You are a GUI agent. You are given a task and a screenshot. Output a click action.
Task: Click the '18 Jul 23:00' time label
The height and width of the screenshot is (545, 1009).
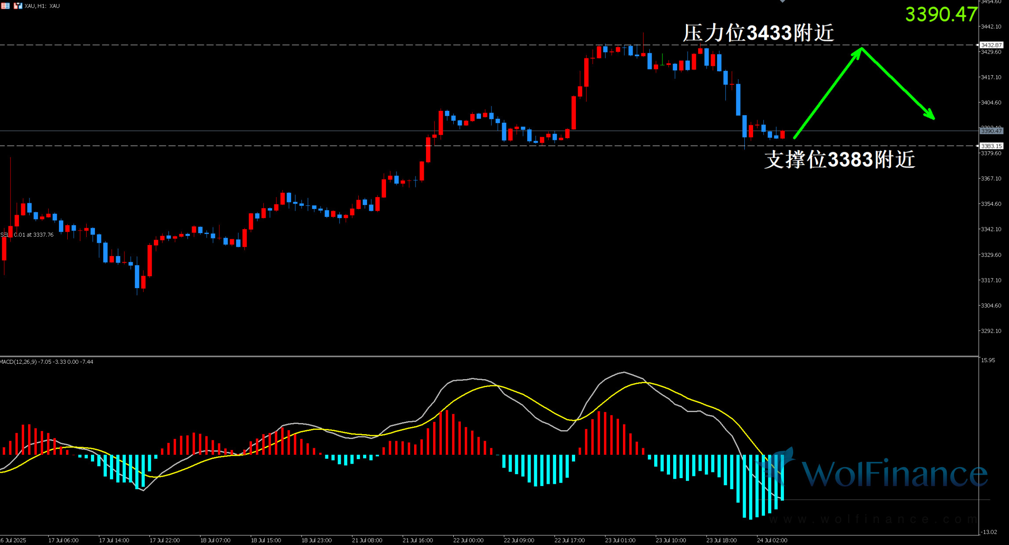pos(317,540)
